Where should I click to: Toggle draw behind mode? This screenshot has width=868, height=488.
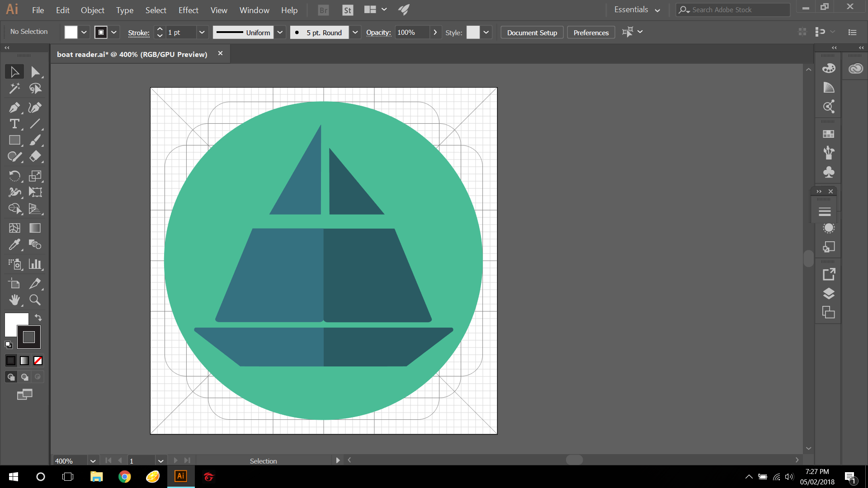click(x=24, y=376)
